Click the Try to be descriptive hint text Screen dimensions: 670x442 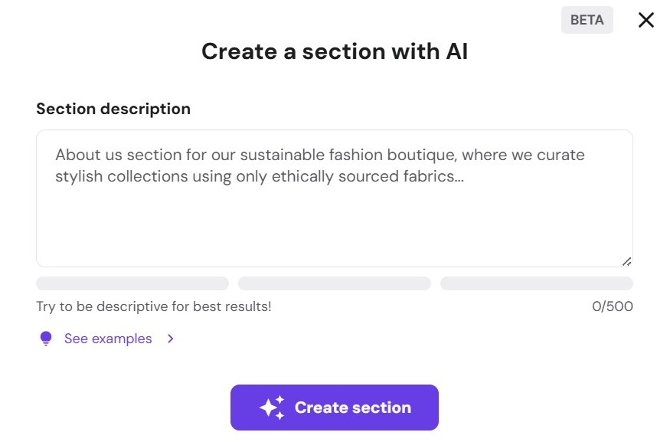pyautogui.click(x=153, y=306)
